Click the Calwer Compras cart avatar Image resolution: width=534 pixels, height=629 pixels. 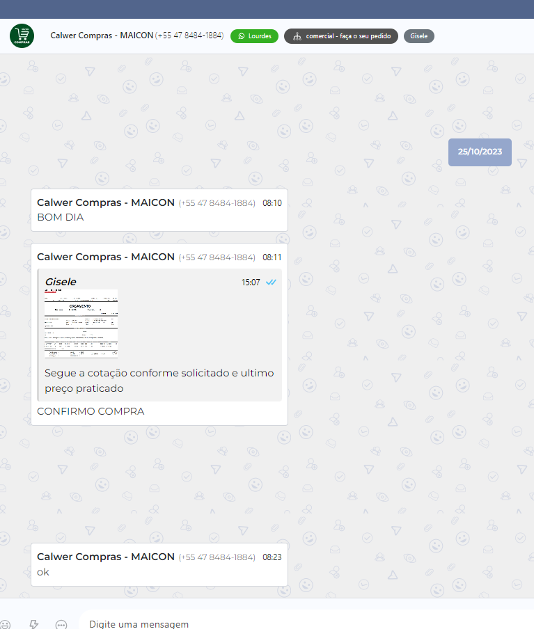22,35
